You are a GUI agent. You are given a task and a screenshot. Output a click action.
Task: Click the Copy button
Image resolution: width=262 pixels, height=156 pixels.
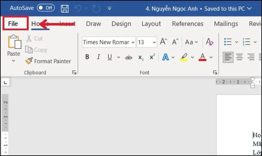click(36, 50)
